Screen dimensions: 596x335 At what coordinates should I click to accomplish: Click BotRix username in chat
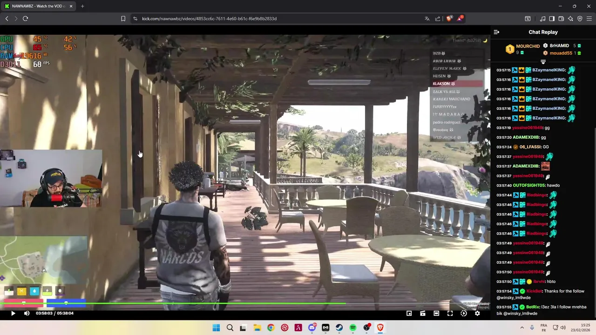(533, 307)
